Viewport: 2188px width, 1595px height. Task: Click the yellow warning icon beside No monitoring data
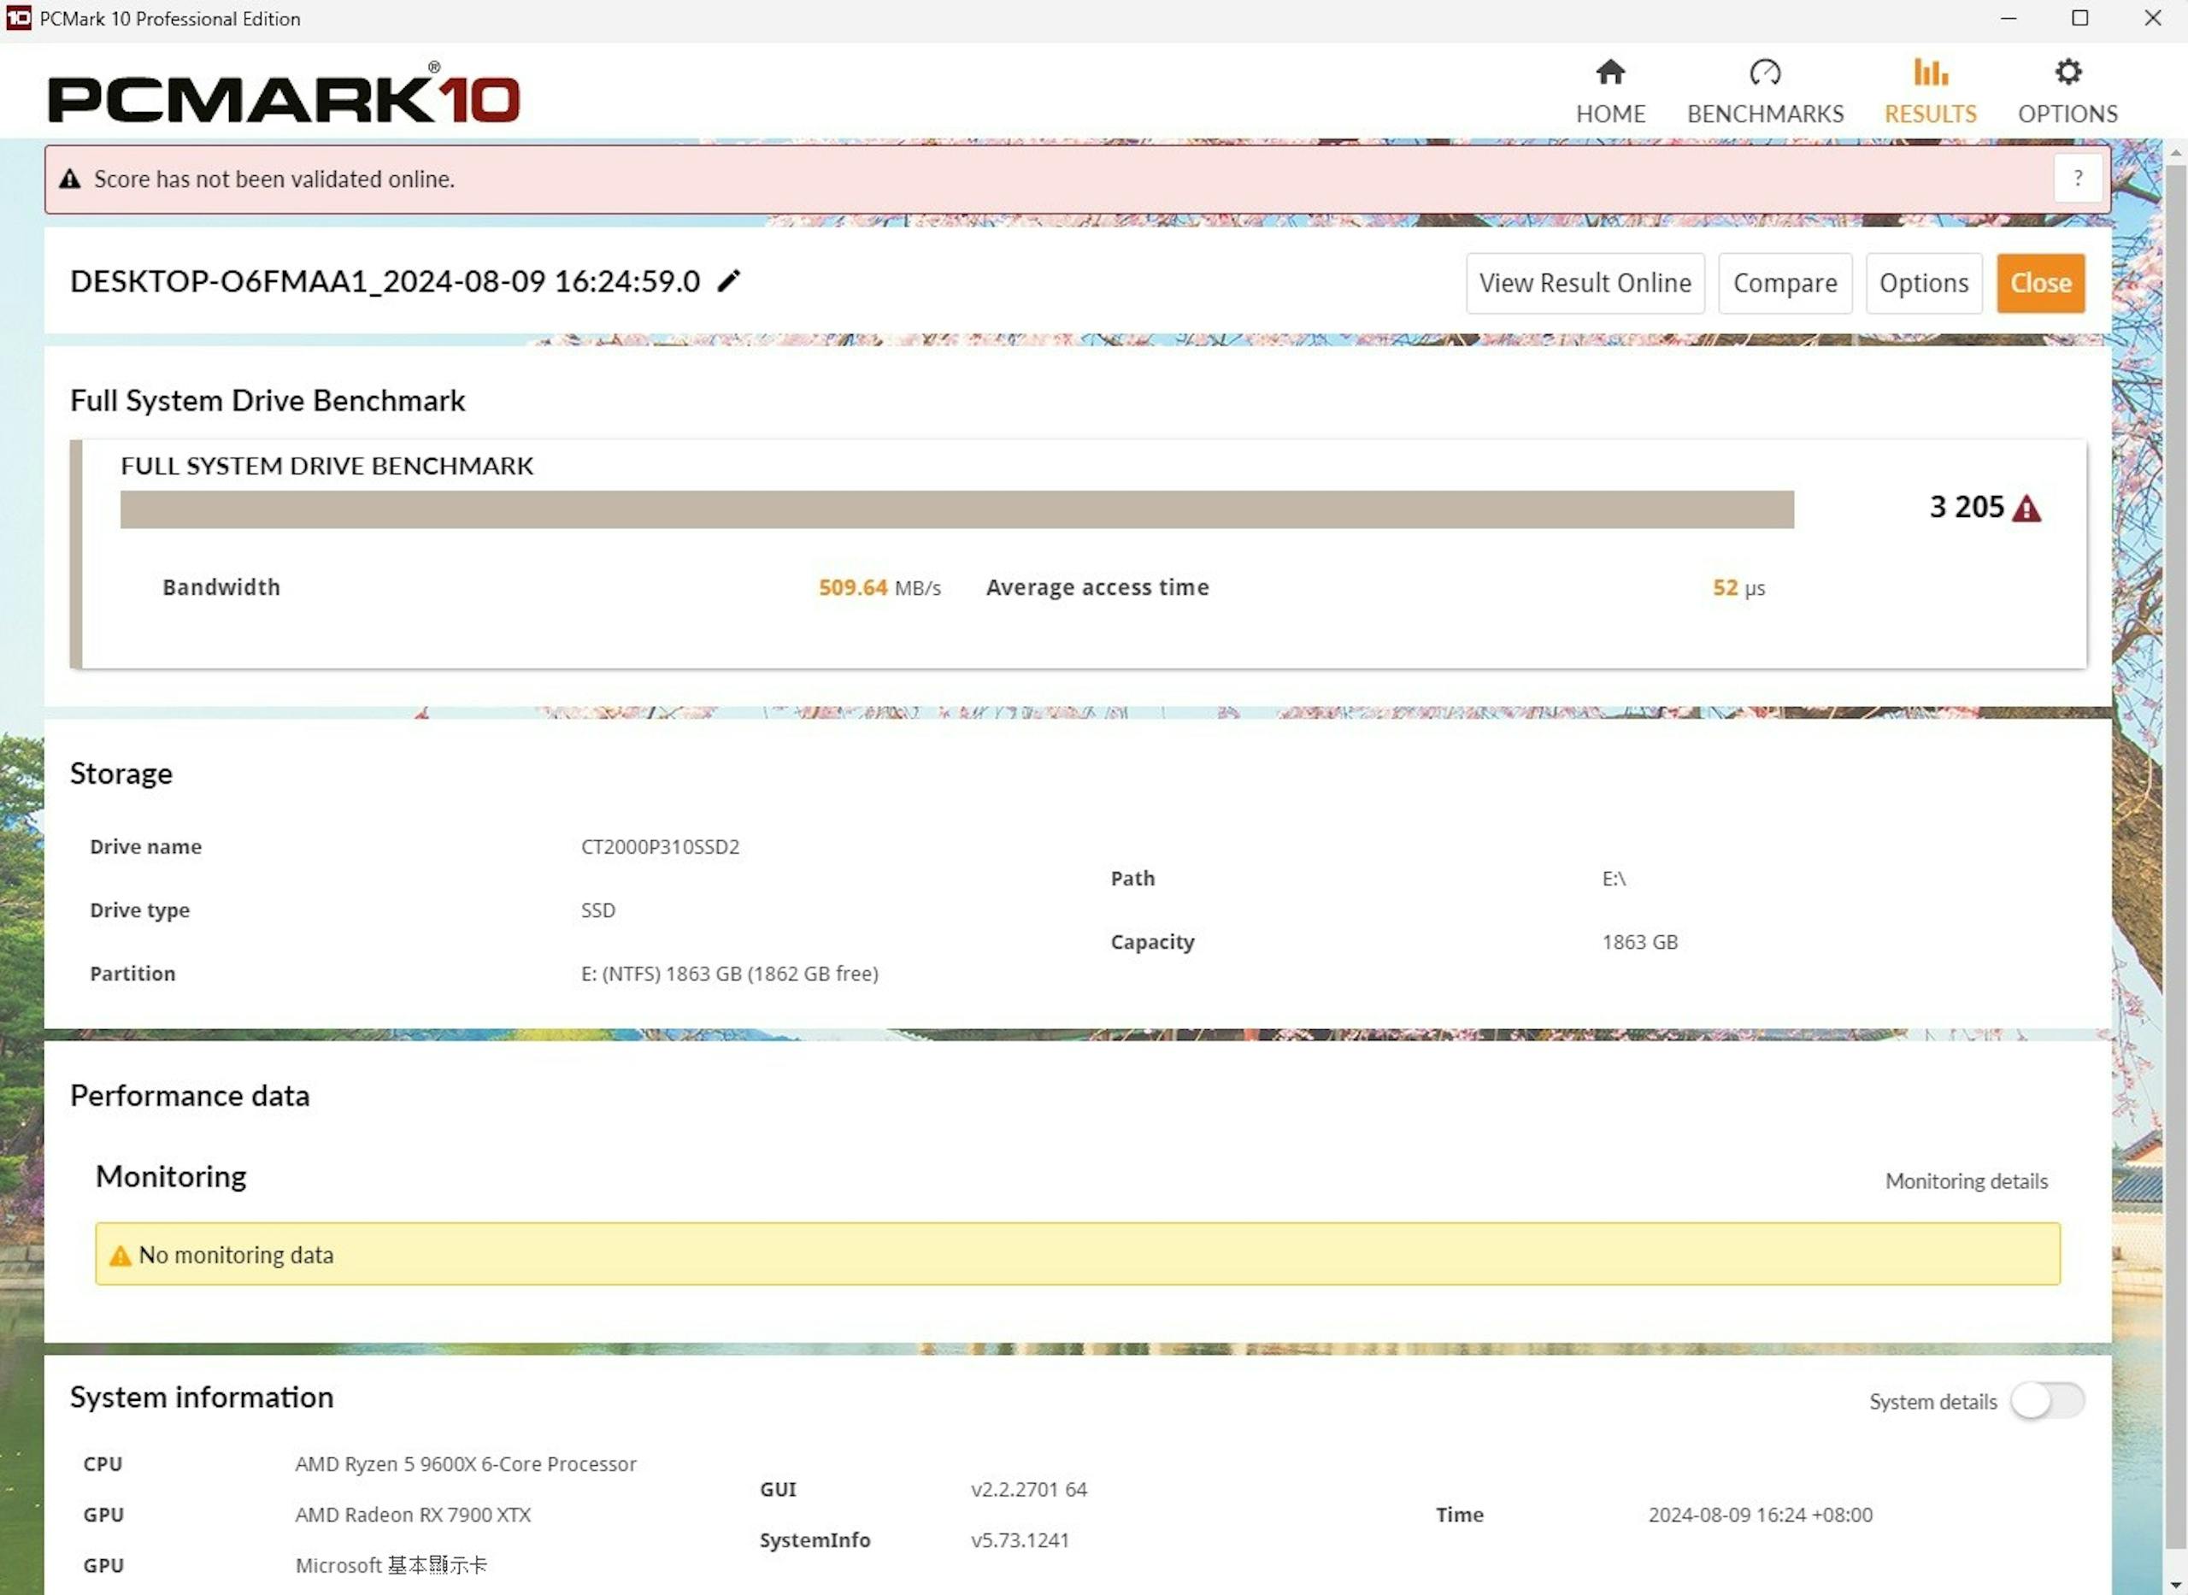coord(120,1255)
